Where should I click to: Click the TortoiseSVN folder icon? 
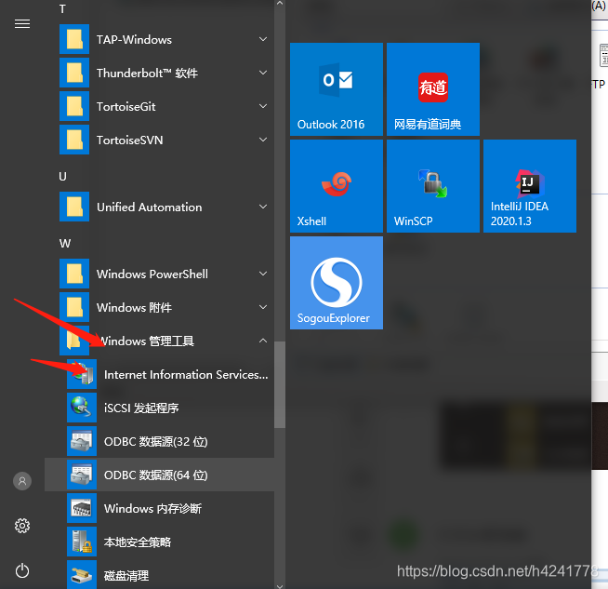pyautogui.click(x=74, y=140)
